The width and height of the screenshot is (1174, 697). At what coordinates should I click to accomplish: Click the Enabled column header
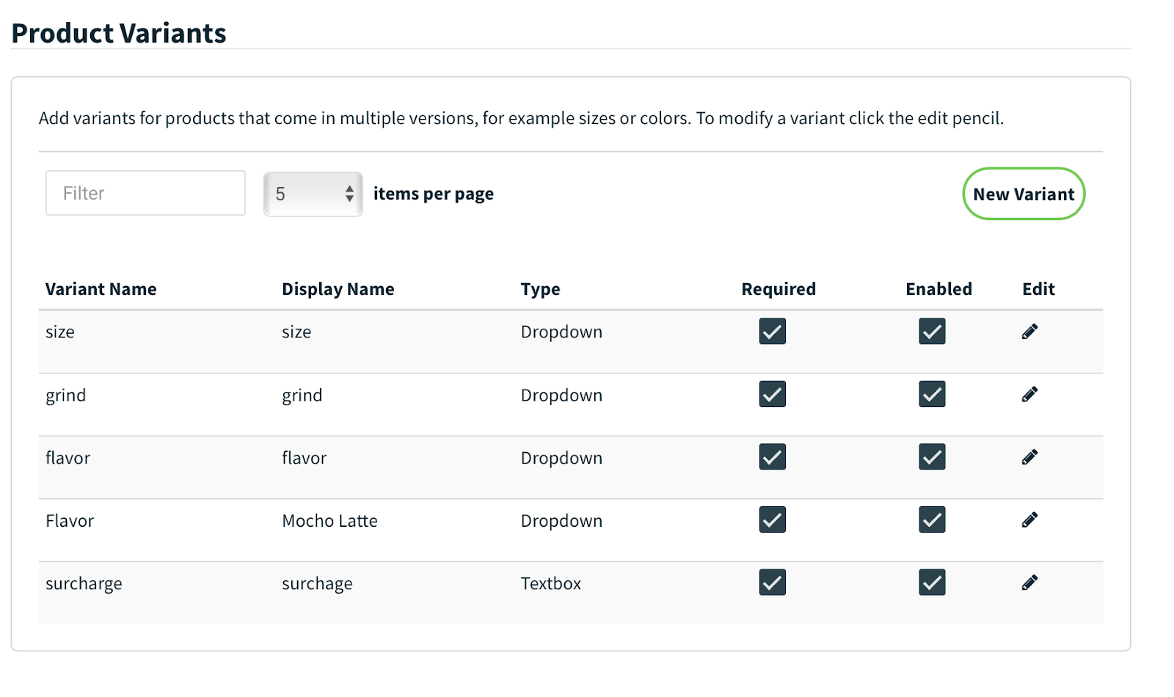(x=939, y=289)
